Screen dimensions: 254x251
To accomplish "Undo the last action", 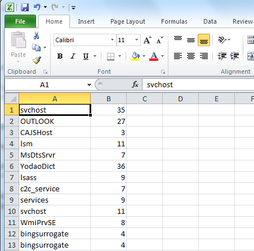I will click(x=37, y=7).
